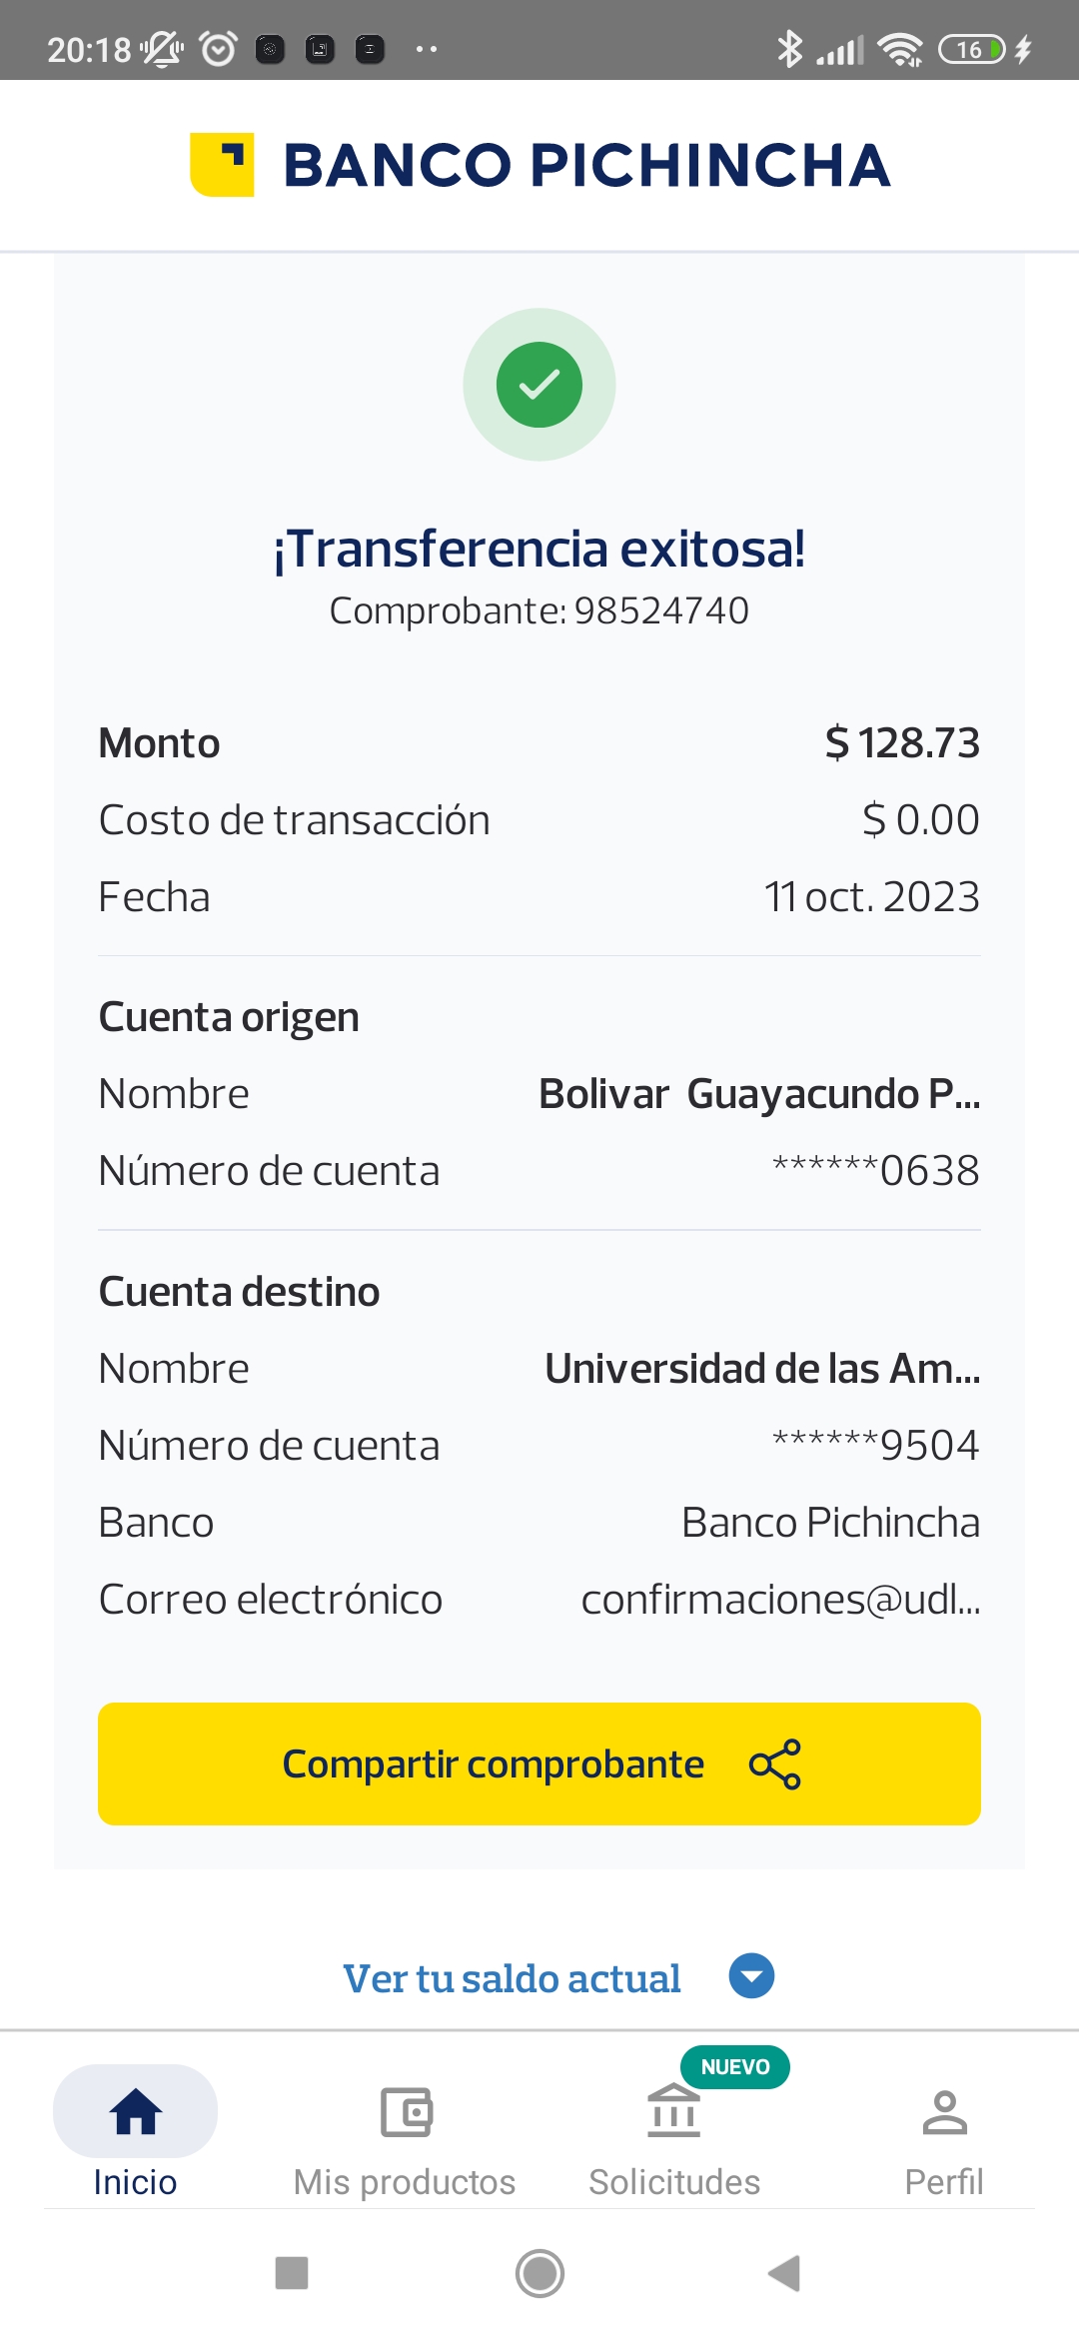
Task: Tap the Banco Pichincha yellow logo icon
Action: 222,165
